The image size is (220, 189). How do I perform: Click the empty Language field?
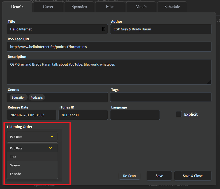(135, 115)
